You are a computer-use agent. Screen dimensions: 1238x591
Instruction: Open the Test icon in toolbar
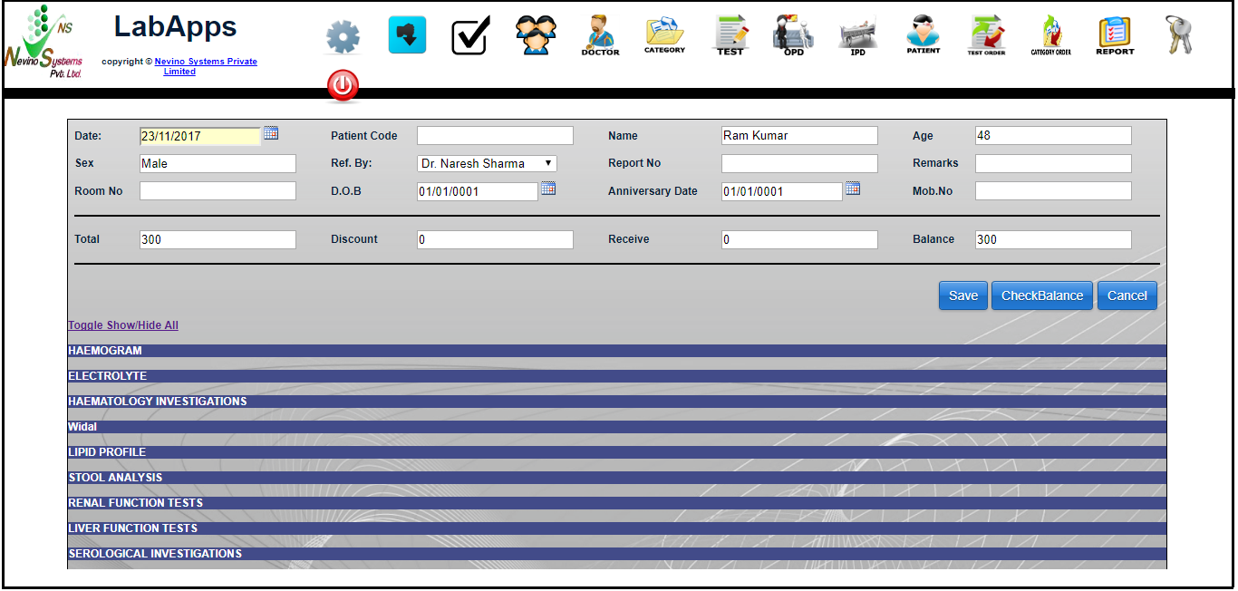pyautogui.click(x=730, y=35)
